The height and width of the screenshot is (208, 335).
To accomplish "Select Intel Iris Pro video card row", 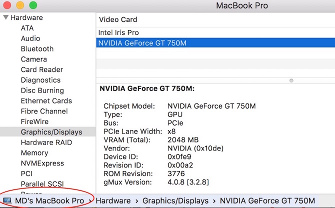I will (118, 32).
